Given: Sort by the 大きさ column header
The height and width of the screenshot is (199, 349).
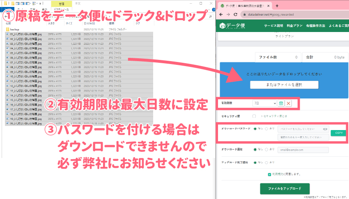Looking at the screenshot, I should [x=51, y=23].
